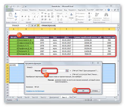Toggle align text right
The height and width of the screenshot is (107, 125).
pyautogui.click(x=49, y=17)
